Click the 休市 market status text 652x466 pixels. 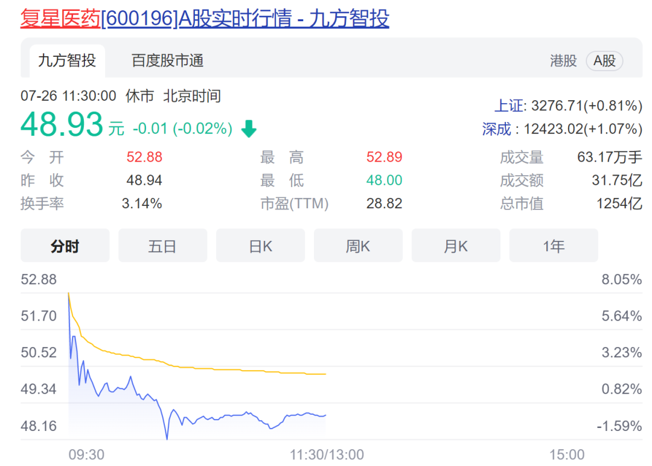pyautogui.click(x=139, y=96)
